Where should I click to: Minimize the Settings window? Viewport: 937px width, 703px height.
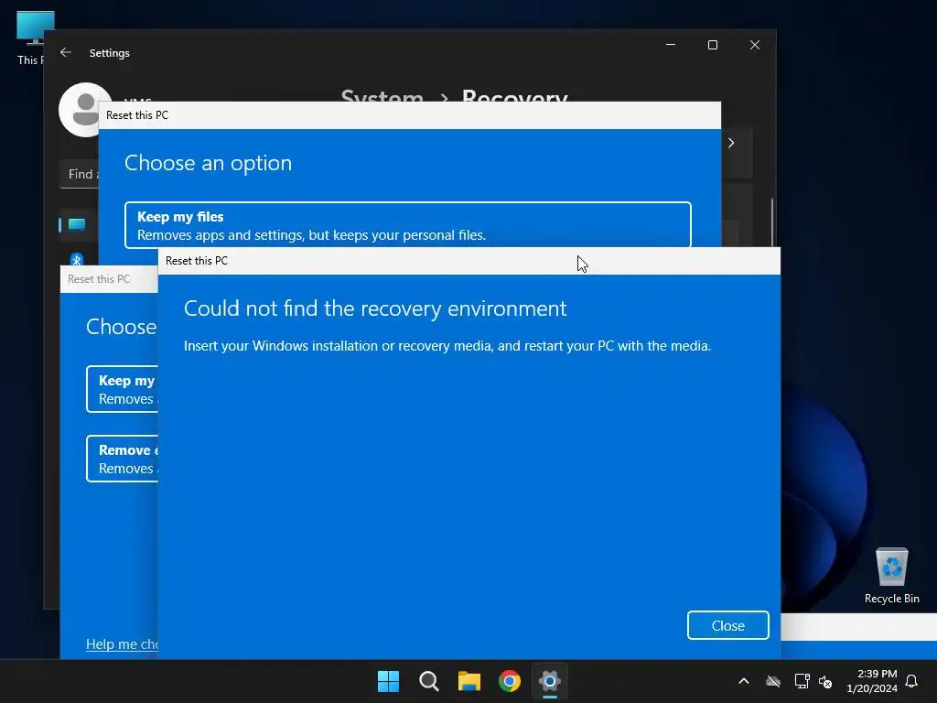pyautogui.click(x=671, y=45)
